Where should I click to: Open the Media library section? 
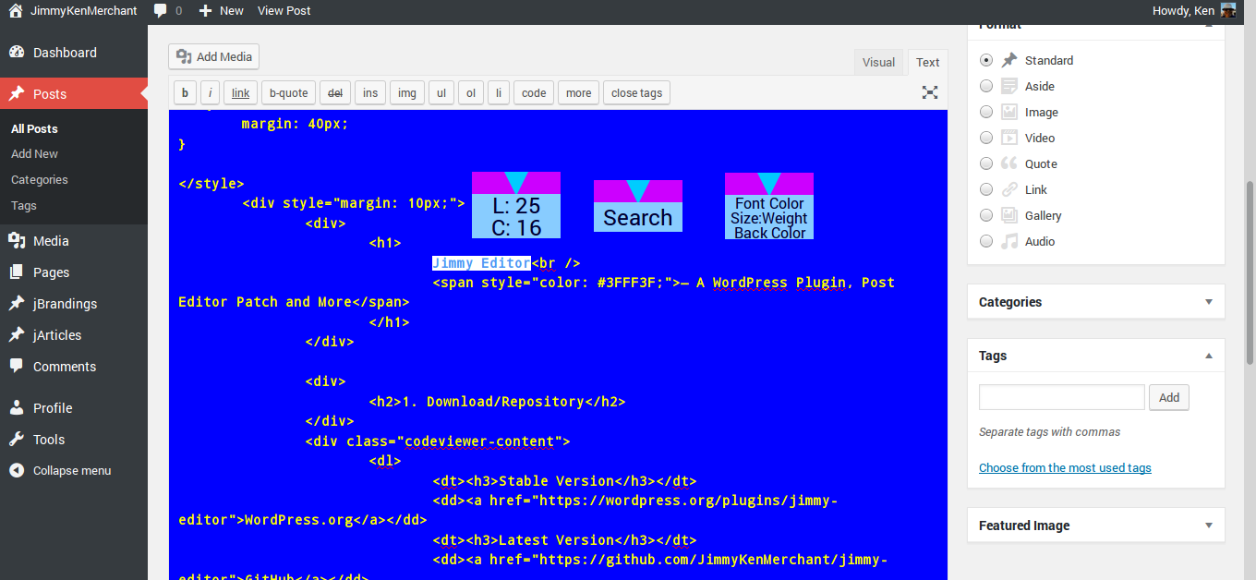51,241
